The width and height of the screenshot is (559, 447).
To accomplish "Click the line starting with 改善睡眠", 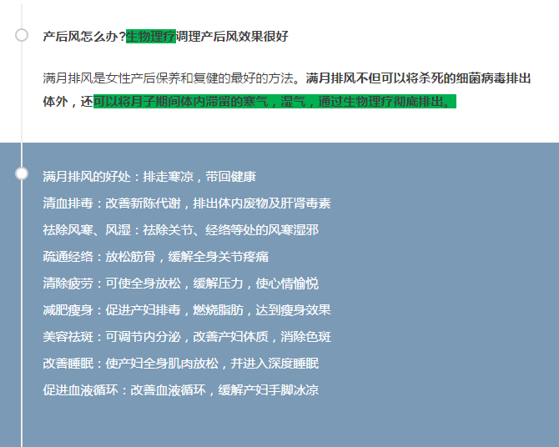I will pyautogui.click(x=181, y=364).
